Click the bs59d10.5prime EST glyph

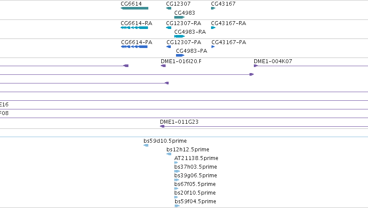pyautogui.click(x=146, y=145)
